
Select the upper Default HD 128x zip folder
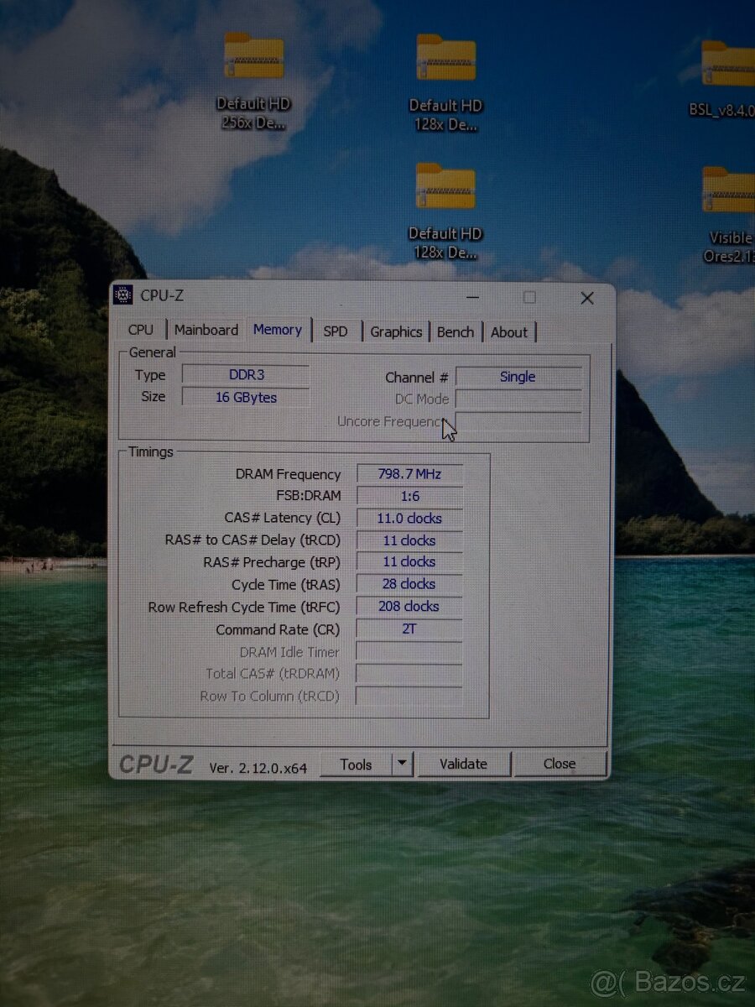point(445,81)
